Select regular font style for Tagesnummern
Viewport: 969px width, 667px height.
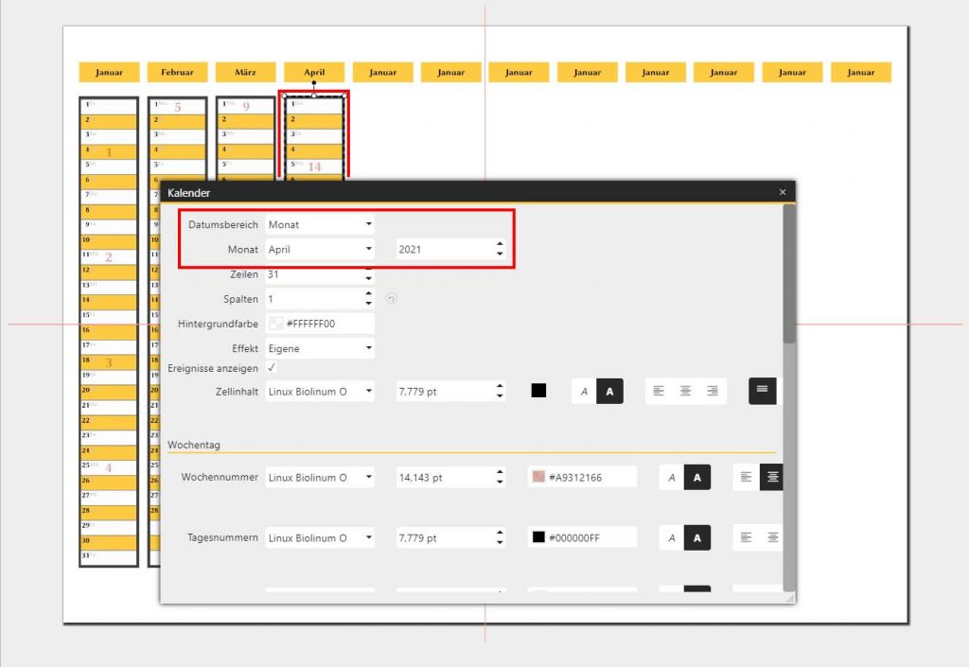[x=672, y=538]
